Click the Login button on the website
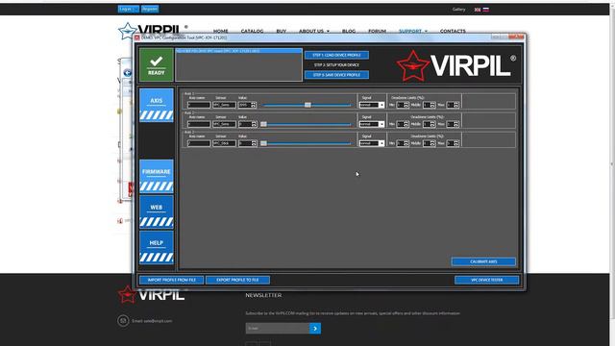The image size is (615, 346). point(128,9)
